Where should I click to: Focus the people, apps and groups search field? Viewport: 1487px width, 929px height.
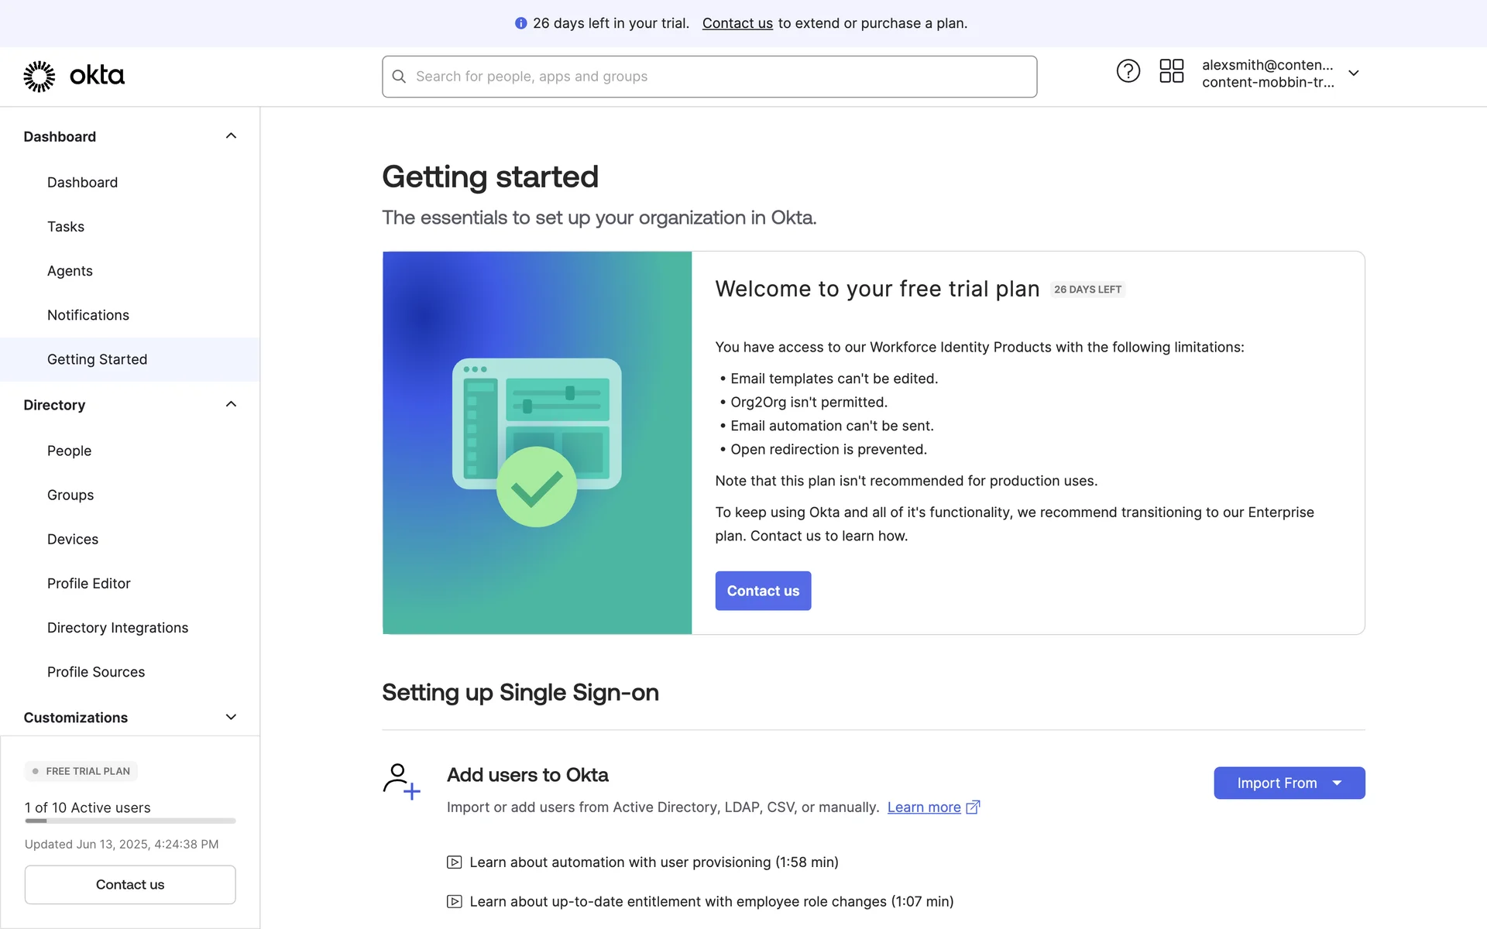[720, 77]
